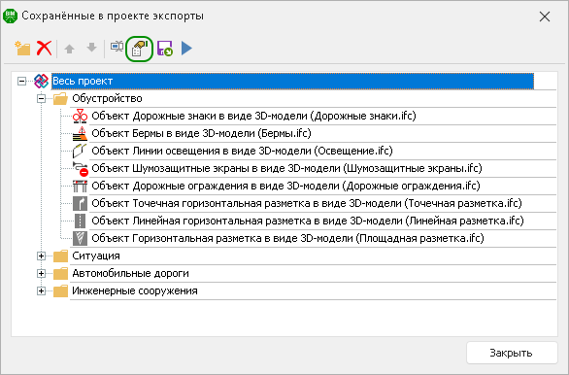Select the Линии освещения export entry
The width and height of the screenshot is (569, 375).
[x=242, y=151]
